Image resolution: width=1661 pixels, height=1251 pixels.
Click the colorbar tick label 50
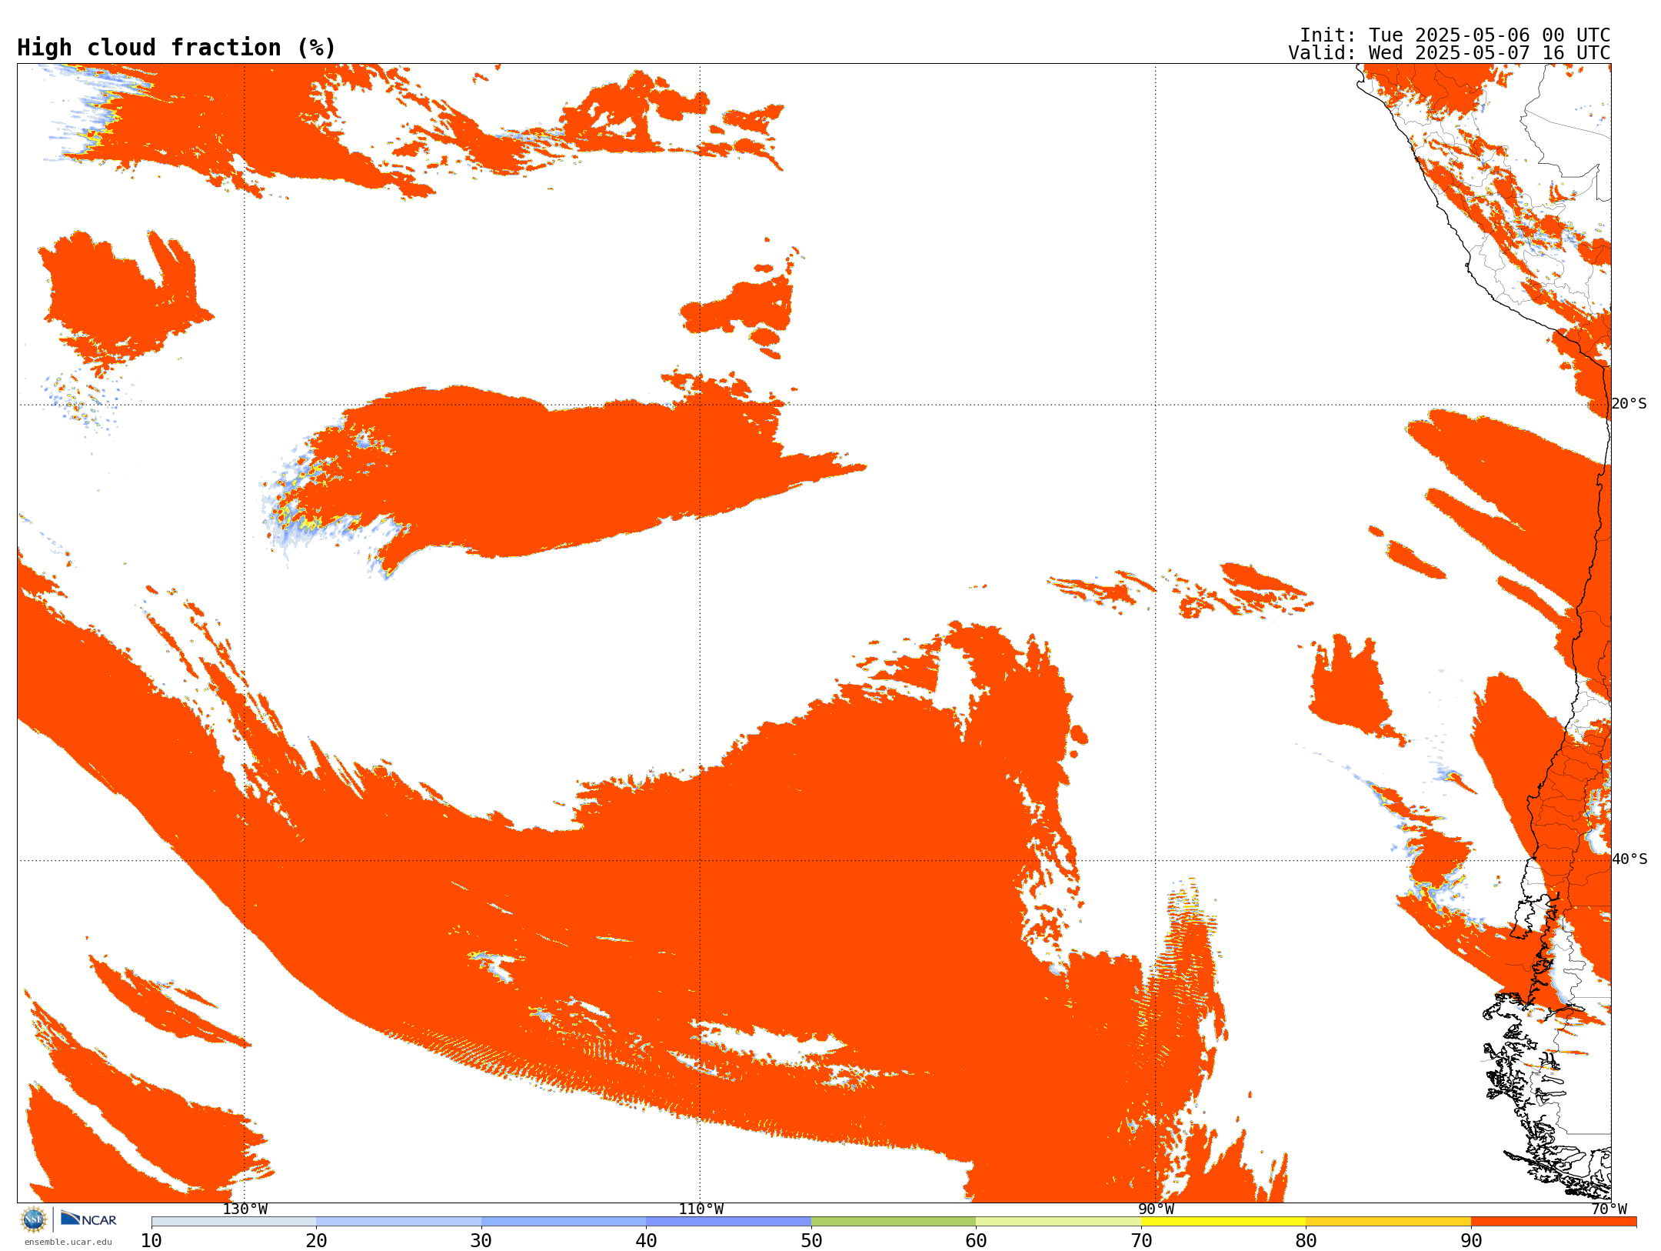tap(811, 1241)
